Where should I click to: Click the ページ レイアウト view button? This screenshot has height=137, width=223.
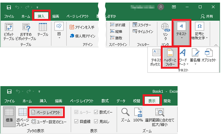(x=46, y=112)
